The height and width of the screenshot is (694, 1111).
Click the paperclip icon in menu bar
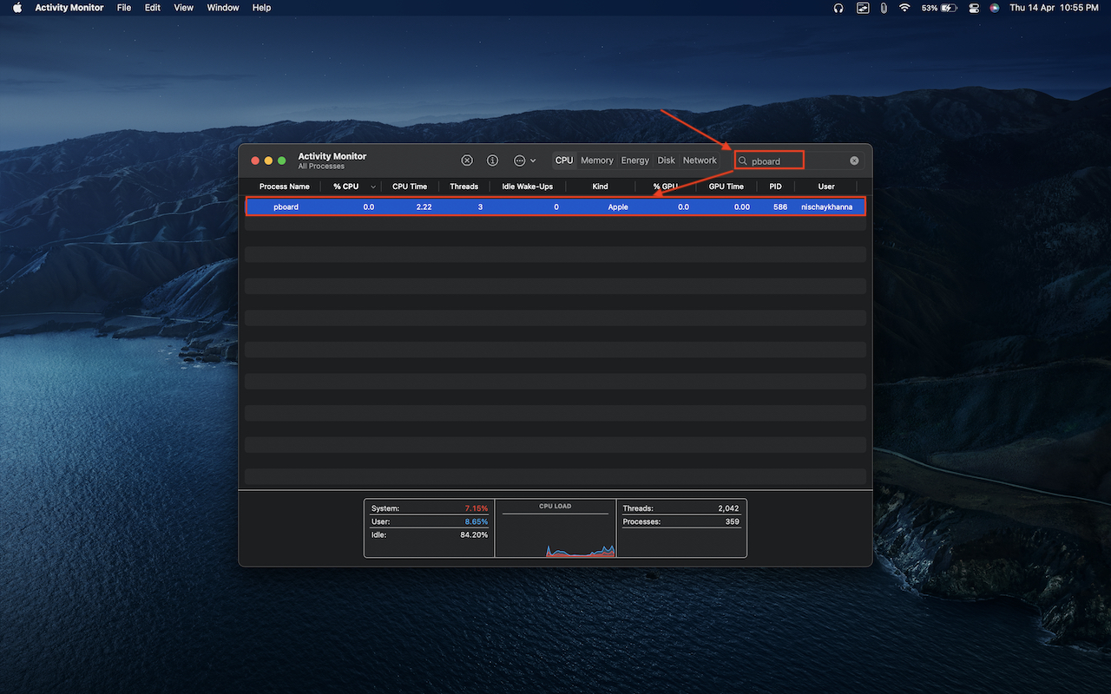884,8
